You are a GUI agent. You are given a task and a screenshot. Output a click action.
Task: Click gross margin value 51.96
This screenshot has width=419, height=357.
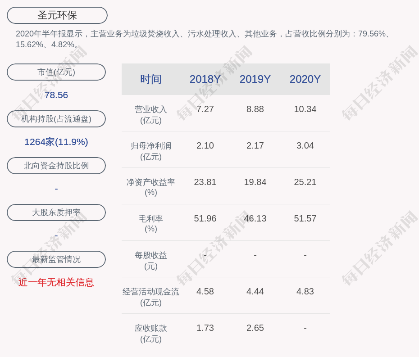pos(205,219)
